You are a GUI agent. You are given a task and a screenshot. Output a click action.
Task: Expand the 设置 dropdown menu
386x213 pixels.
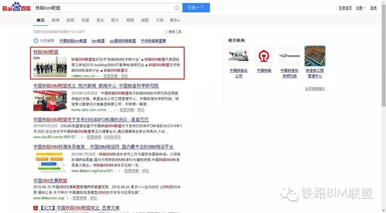pyautogui.click(x=360, y=8)
